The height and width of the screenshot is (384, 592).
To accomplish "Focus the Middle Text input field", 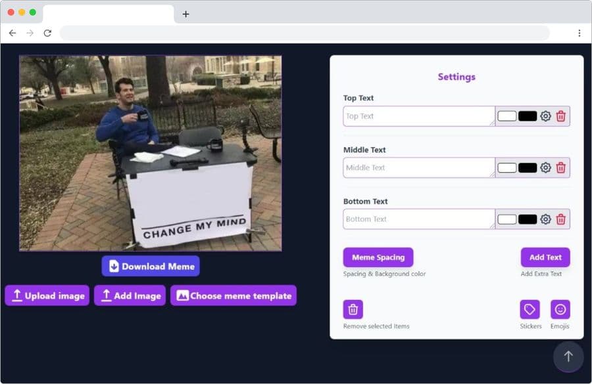I will [419, 167].
